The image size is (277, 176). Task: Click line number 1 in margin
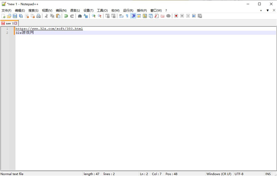(7, 29)
